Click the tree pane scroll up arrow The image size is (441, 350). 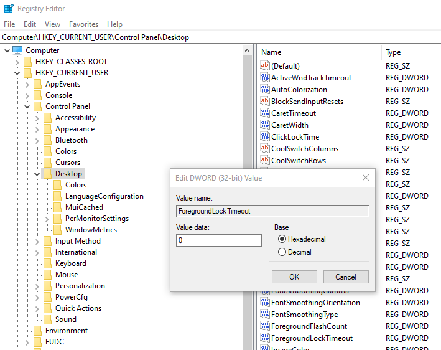tap(247, 50)
